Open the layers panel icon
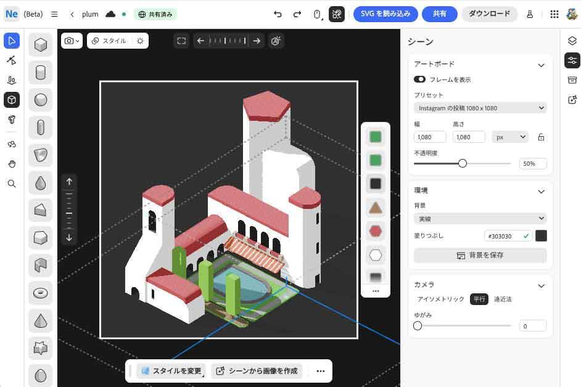 [x=572, y=41]
